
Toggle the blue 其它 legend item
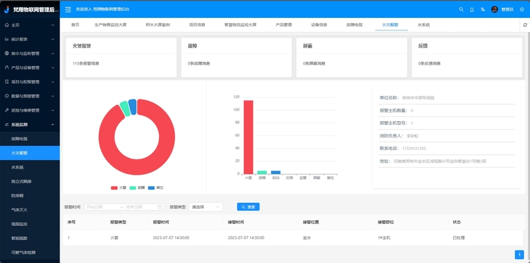(x=156, y=188)
